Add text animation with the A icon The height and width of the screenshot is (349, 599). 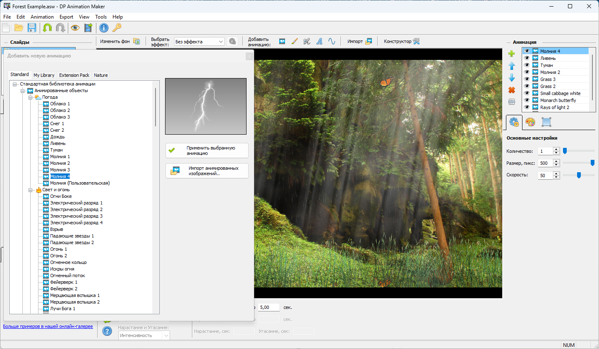(x=319, y=41)
